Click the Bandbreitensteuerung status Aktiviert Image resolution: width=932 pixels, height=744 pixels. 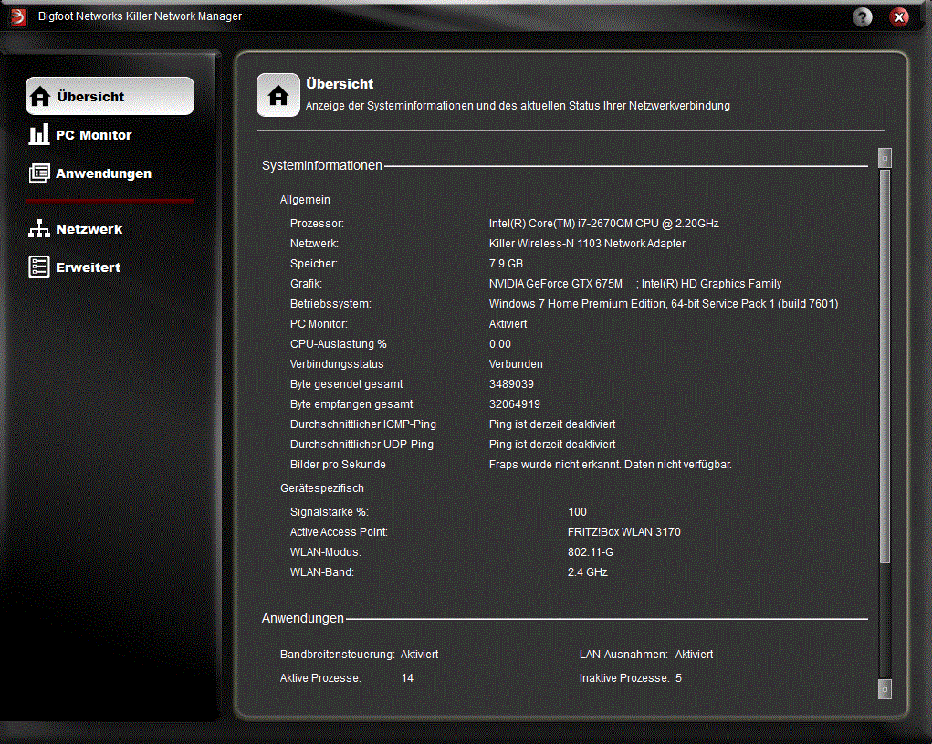(419, 655)
